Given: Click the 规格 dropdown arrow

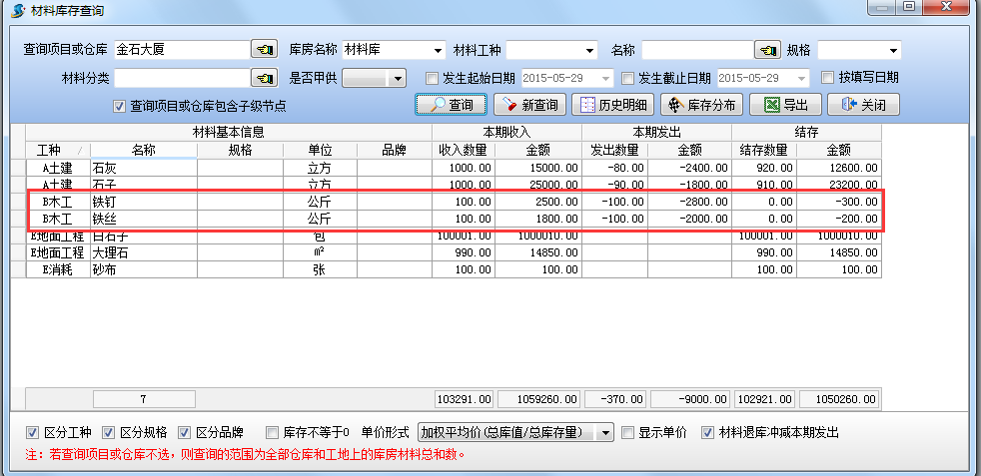Looking at the screenshot, I should click(893, 50).
